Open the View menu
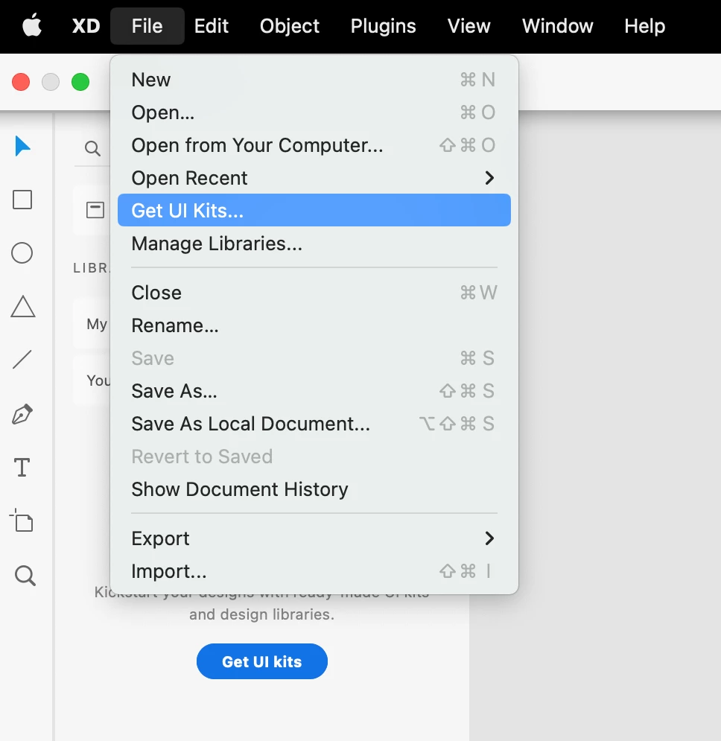 pyautogui.click(x=469, y=26)
